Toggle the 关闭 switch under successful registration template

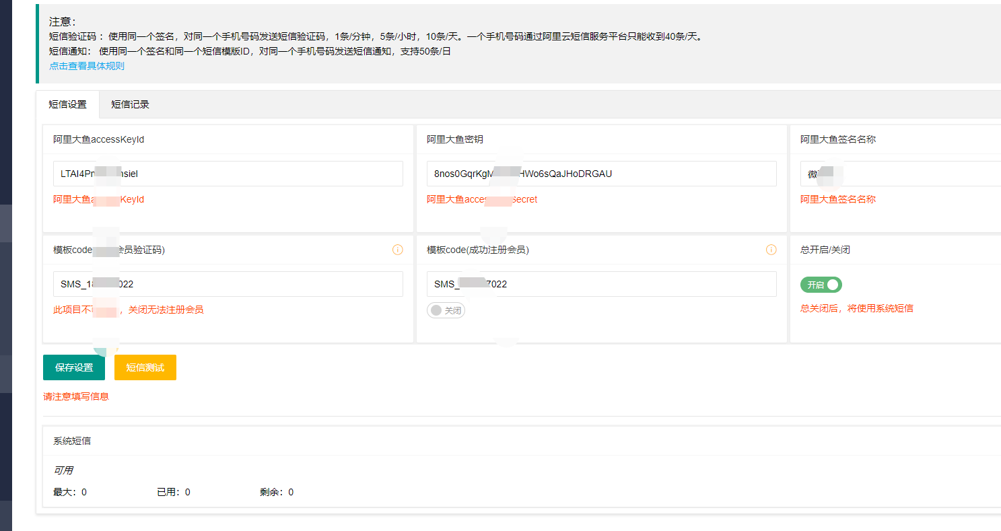click(x=446, y=310)
